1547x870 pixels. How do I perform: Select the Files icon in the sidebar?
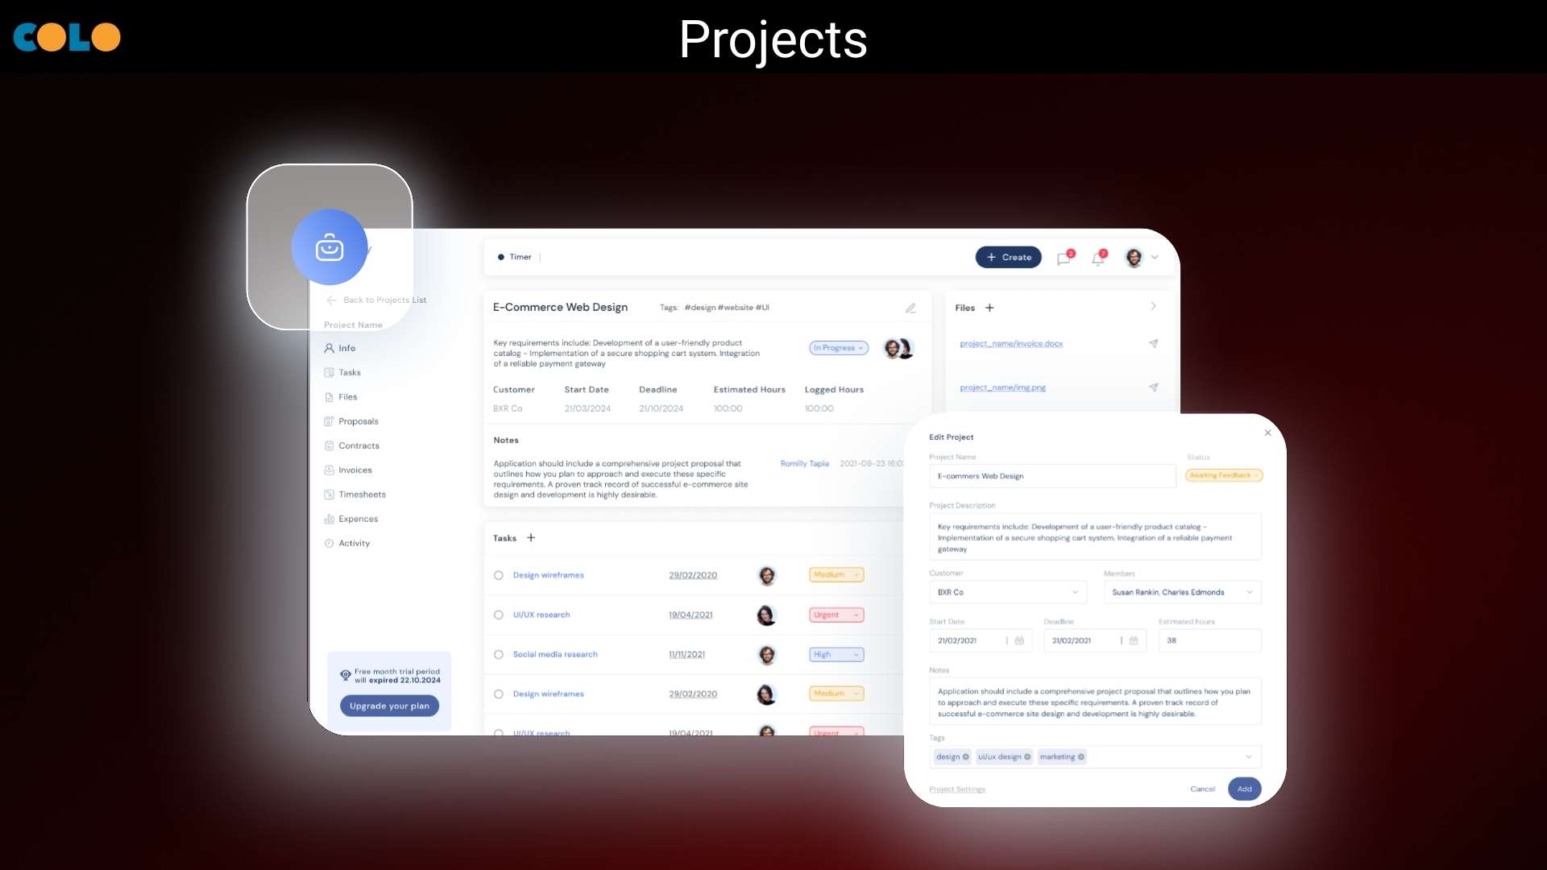(x=329, y=396)
